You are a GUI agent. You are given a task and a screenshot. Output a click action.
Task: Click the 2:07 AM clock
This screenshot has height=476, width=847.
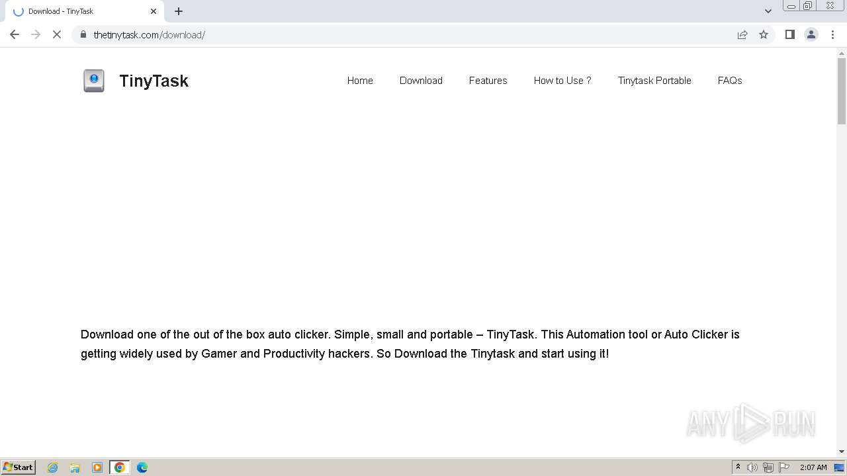(x=813, y=467)
